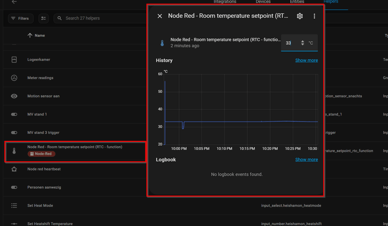This screenshot has height=226, width=388.
Task: Click the grouping options icon beside Filters
Action: point(43,18)
